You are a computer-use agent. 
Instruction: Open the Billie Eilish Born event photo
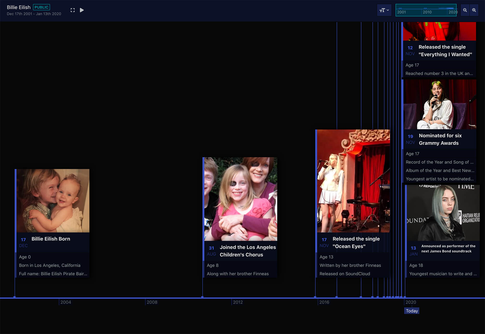point(53,201)
